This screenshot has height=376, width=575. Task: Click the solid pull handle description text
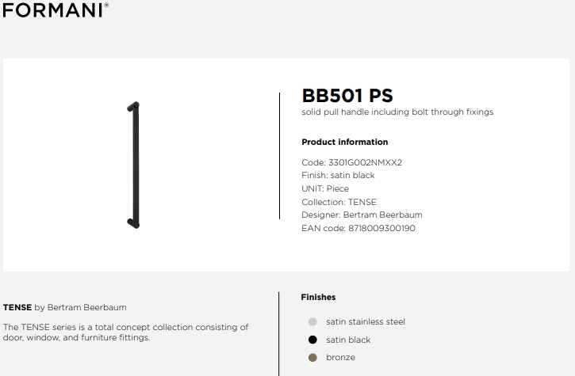(x=397, y=112)
